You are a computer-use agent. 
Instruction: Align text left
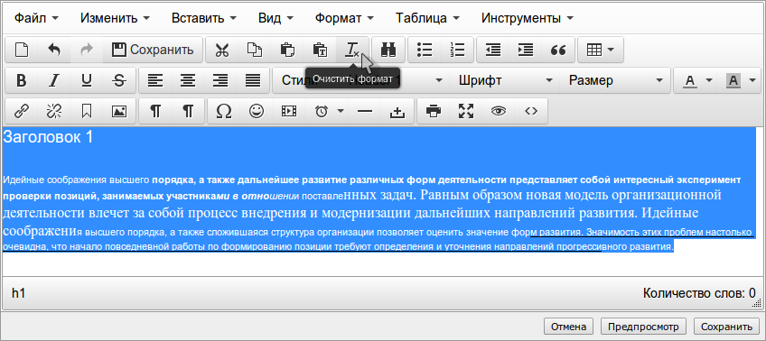pos(155,80)
